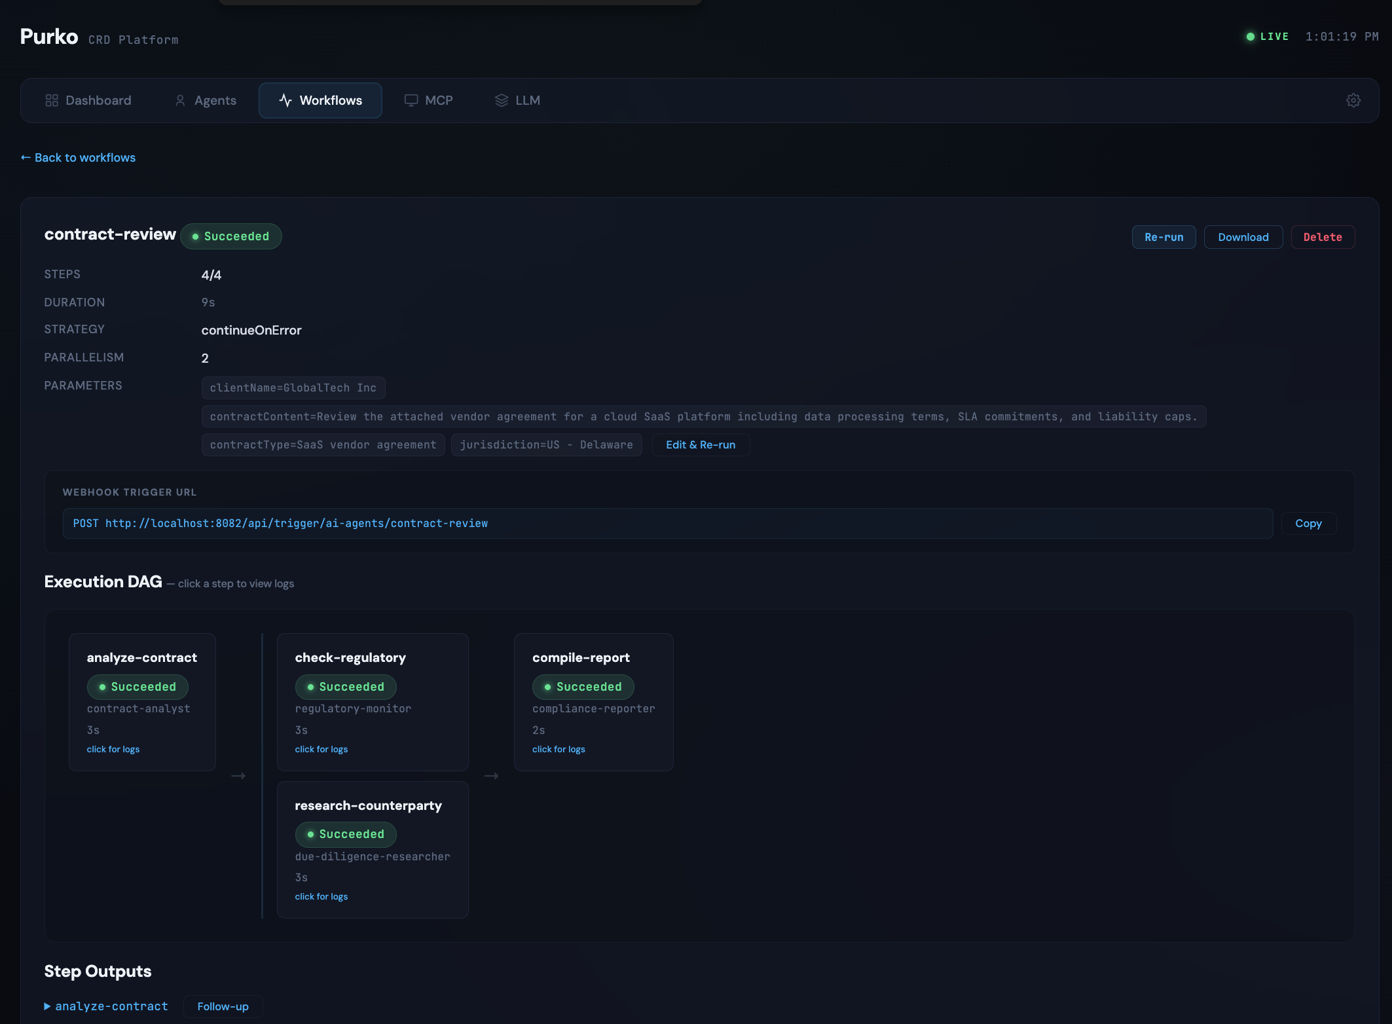
Task: Open the settings gear icon
Action: (x=1353, y=100)
